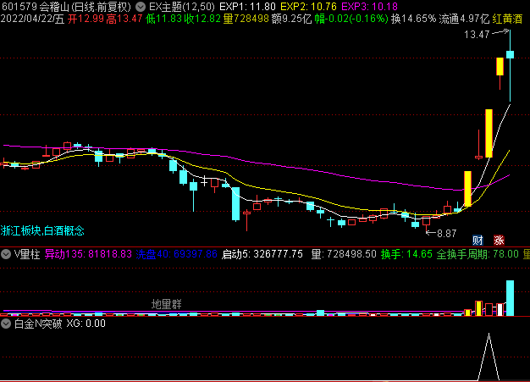The image size is (530, 382).
Task: Click the 13.47 high price annotation
Action: coord(477,35)
